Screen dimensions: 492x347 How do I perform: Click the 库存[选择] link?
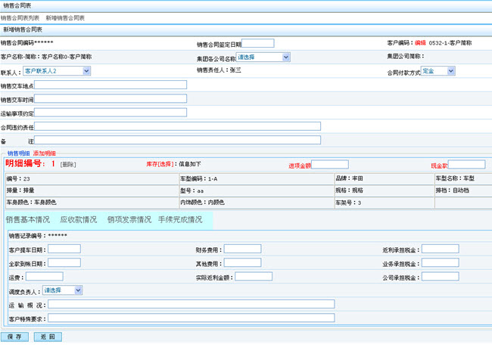pos(160,164)
